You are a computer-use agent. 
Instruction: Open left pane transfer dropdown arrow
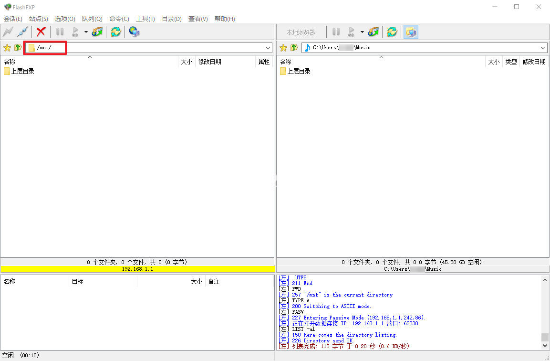86,32
